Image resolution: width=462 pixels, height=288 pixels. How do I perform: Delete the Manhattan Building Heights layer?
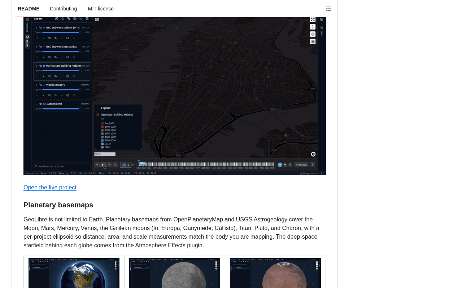[x=74, y=76]
